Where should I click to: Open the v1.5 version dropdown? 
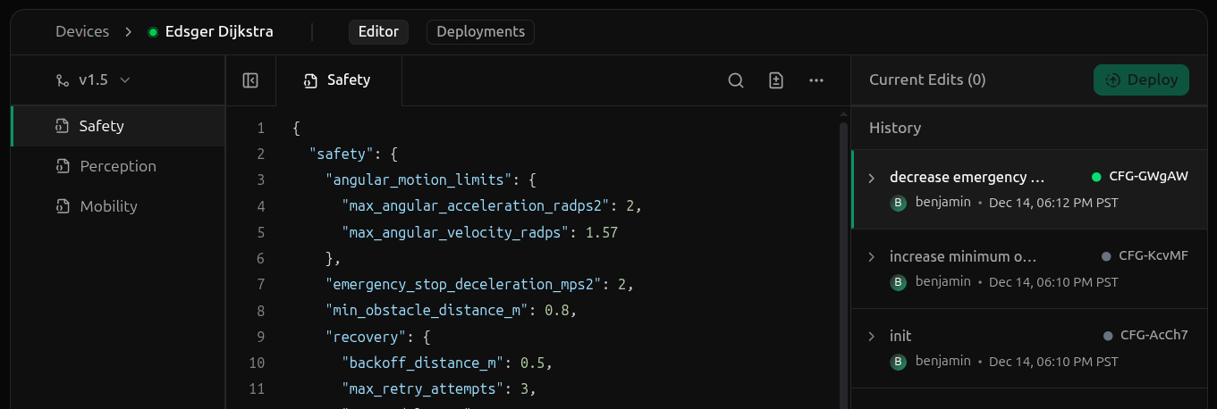pos(93,80)
